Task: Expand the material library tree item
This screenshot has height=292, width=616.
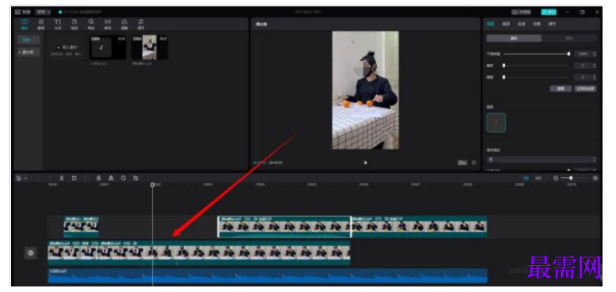Action: (x=29, y=52)
